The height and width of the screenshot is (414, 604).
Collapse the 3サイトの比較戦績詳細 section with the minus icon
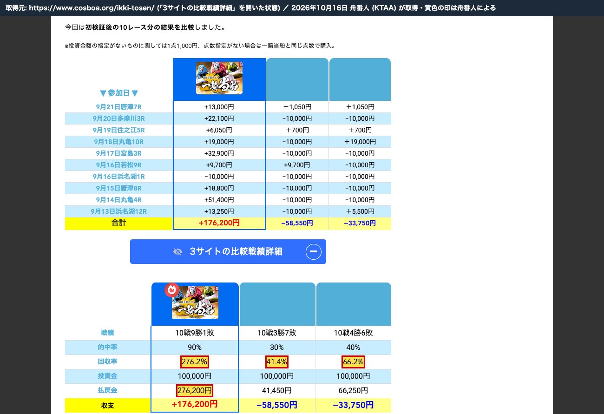(314, 252)
